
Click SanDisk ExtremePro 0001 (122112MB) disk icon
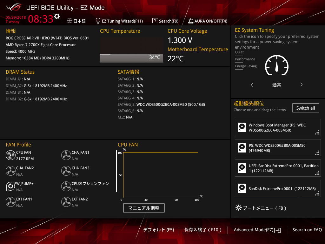242,188
